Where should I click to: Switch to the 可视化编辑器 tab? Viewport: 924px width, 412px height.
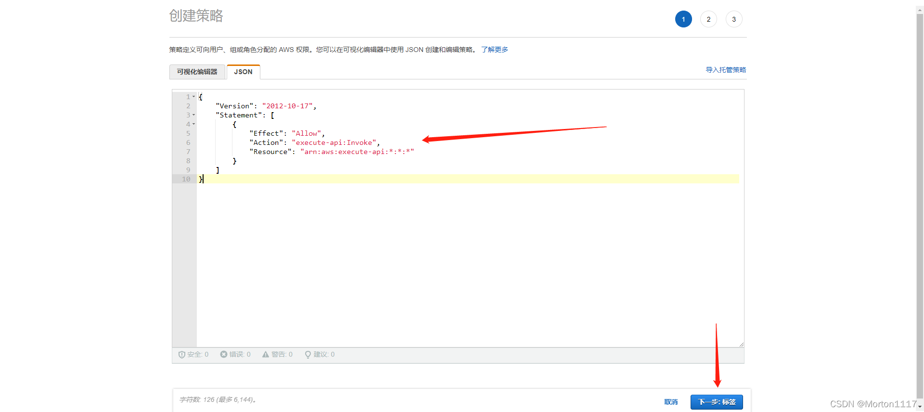point(197,72)
